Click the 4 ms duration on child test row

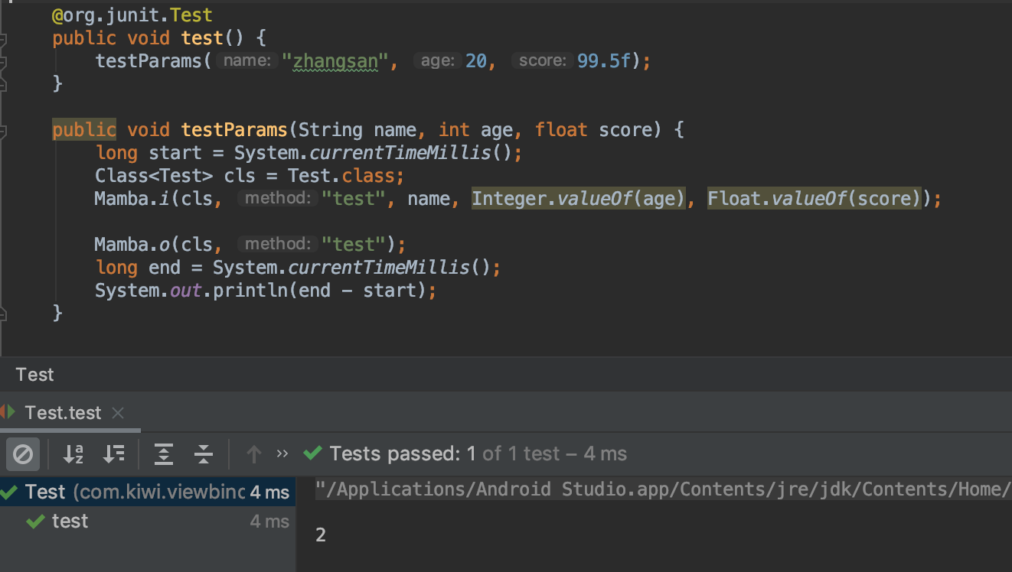coord(269,522)
